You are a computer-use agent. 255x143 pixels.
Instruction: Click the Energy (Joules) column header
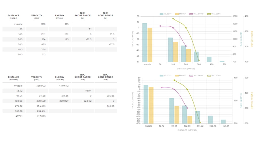click(60, 78)
